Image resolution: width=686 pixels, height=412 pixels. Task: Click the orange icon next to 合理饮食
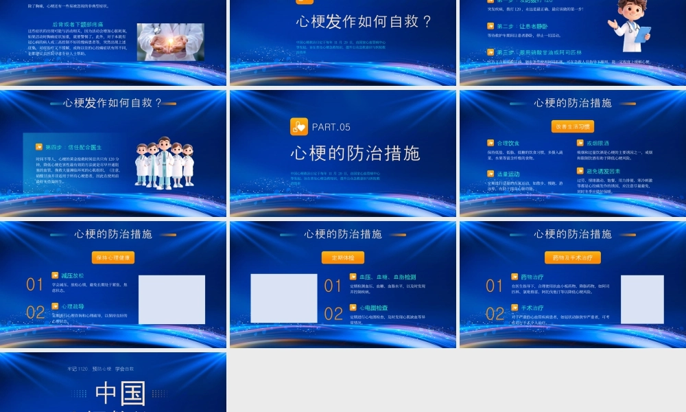[490, 143]
